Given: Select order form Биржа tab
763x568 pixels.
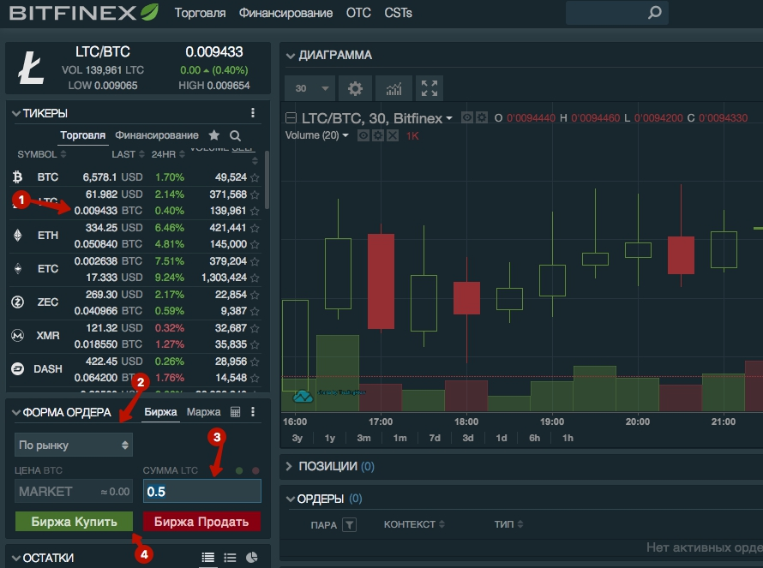Looking at the screenshot, I should [160, 412].
